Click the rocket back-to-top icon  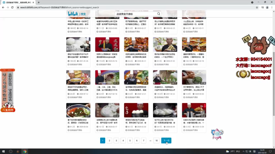tap(217, 134)
